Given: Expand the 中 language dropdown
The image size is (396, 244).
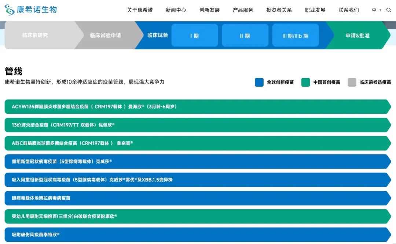Looking at the screenshot, I should pyautogui.click(x=377, y=10).
